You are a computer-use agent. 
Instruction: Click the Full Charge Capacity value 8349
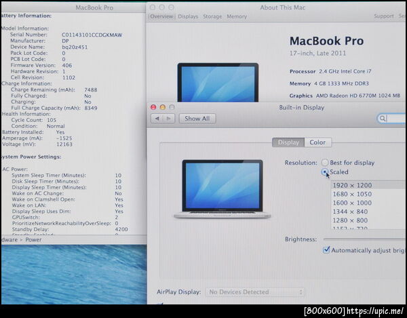[x=91, y=108]
